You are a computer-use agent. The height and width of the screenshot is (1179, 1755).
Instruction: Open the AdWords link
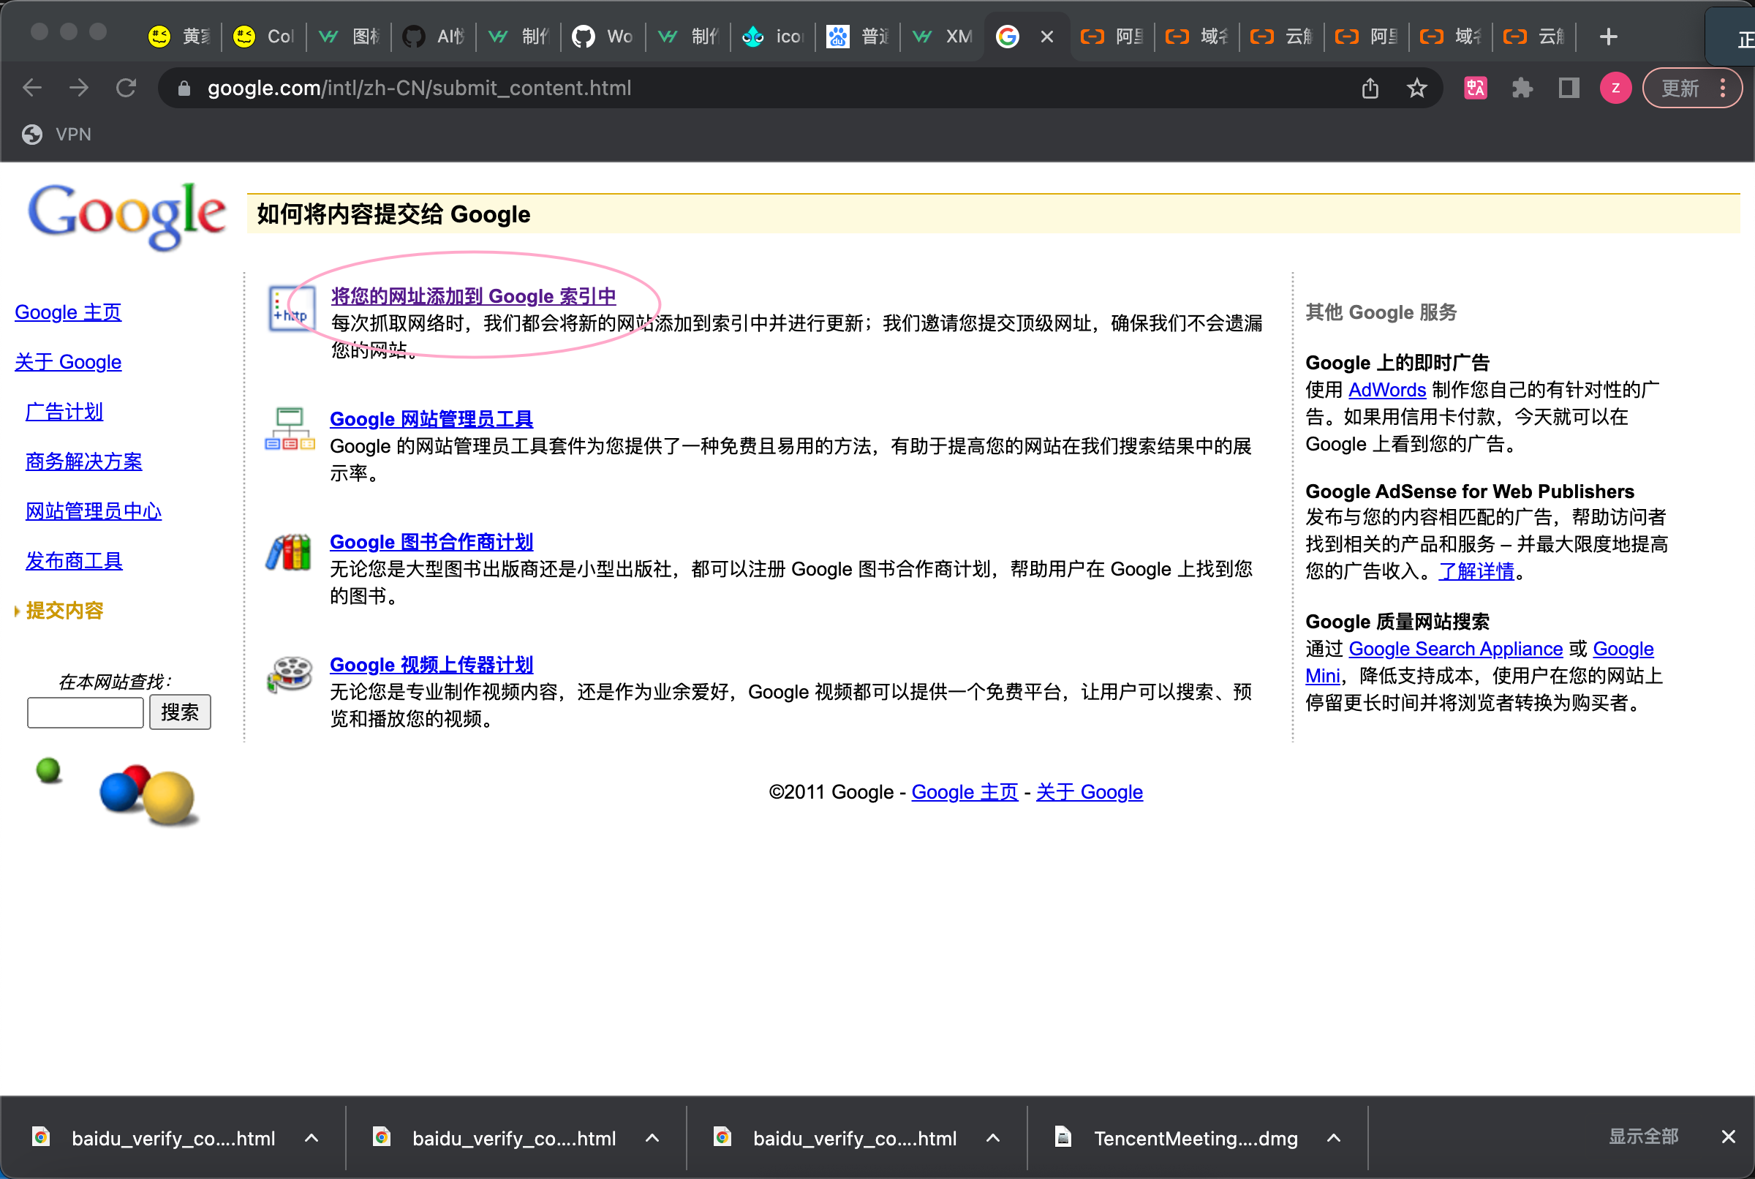(1386, 390)
